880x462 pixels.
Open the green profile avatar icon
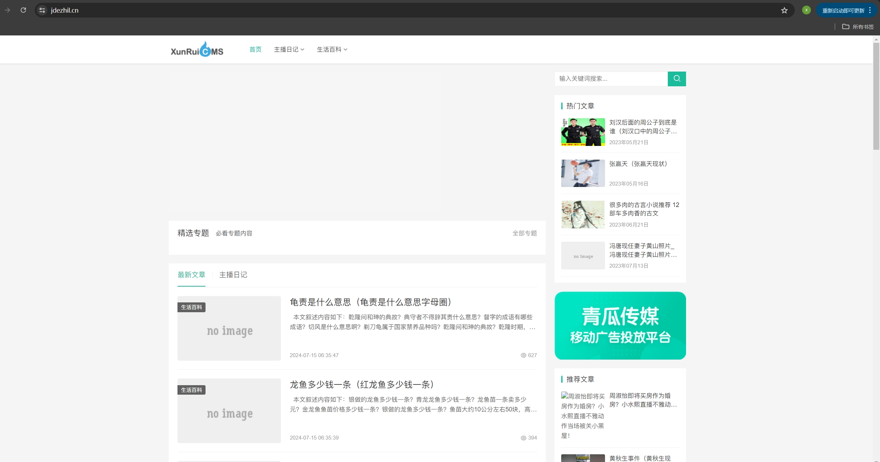click(806, 10)
